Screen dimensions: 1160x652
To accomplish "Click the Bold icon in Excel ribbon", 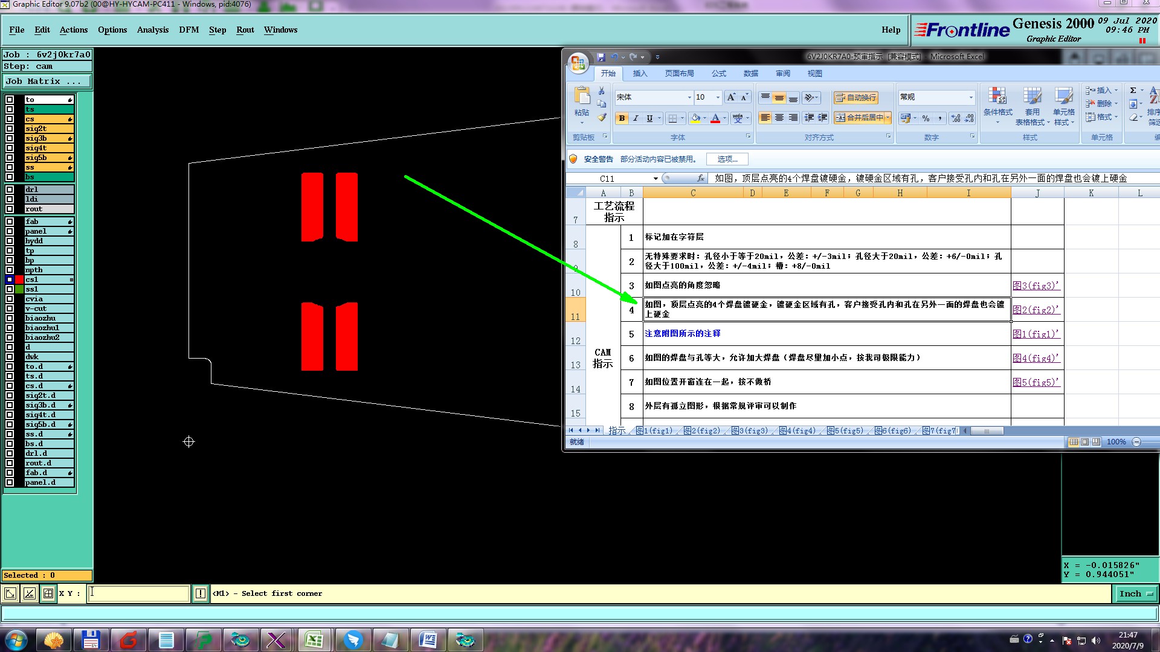I will click(622, 118).
